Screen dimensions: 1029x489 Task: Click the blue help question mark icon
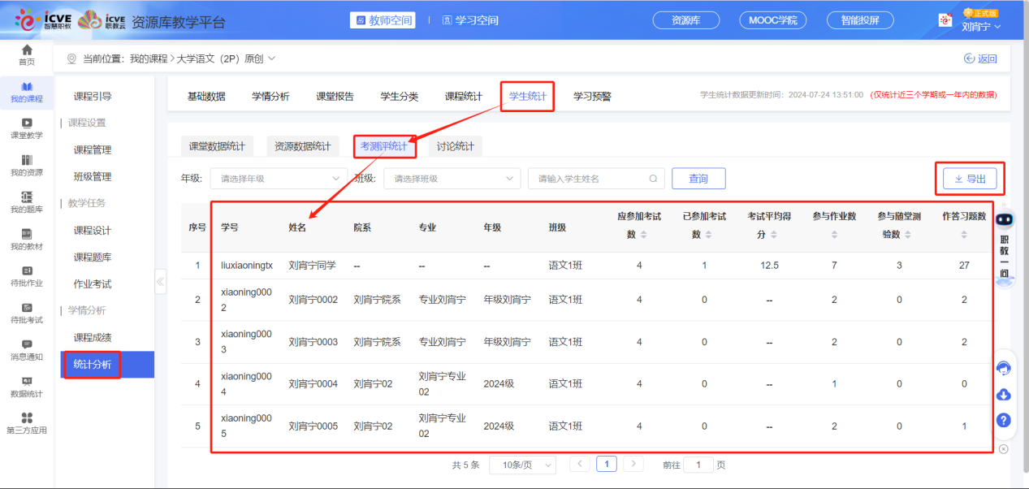point(1003,421)
